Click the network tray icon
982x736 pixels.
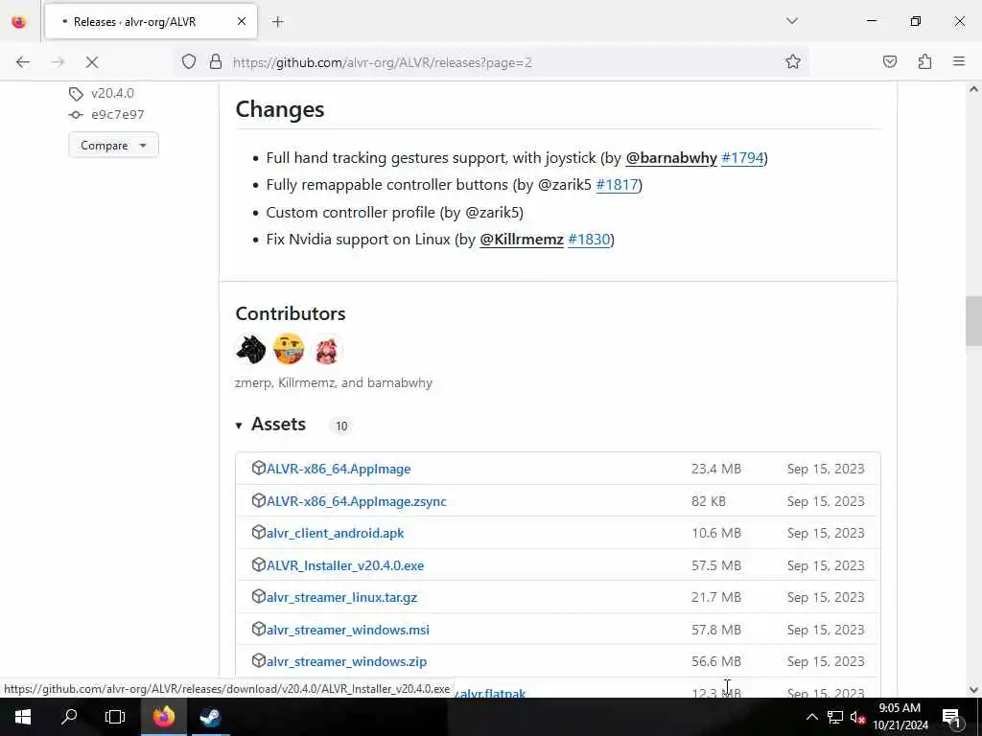click(x=835, y=717)
